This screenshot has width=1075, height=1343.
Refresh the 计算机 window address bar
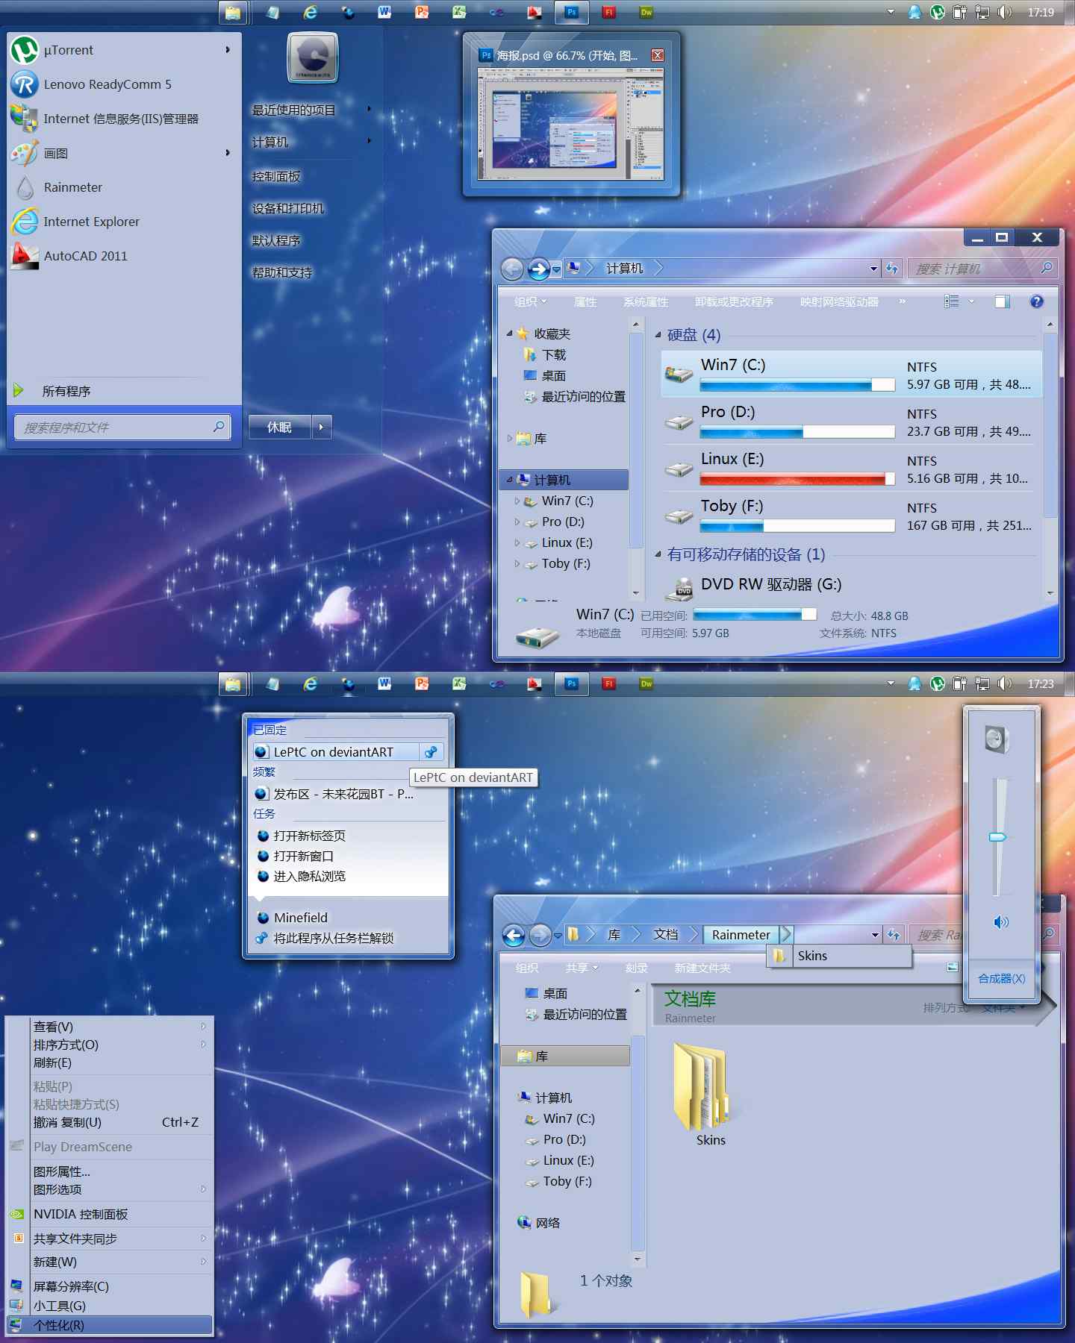click(x=892, y=269)
